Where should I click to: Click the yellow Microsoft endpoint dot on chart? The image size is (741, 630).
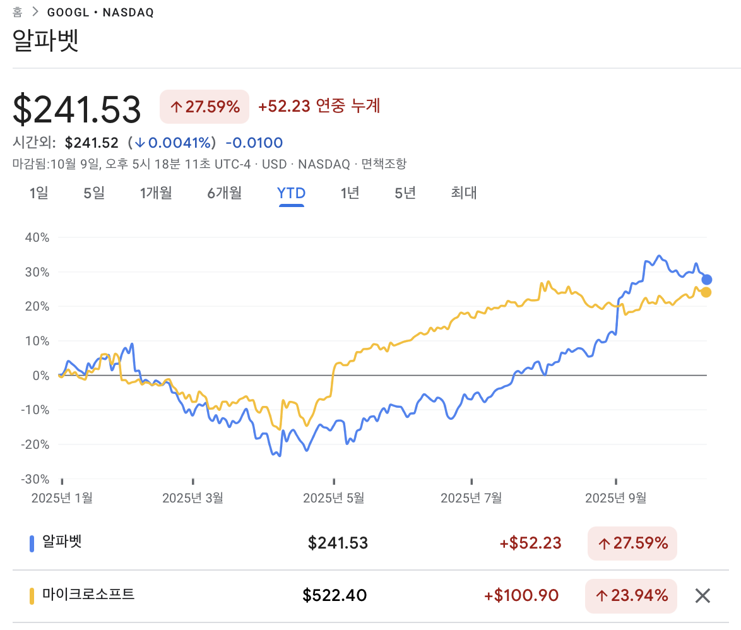706,292
